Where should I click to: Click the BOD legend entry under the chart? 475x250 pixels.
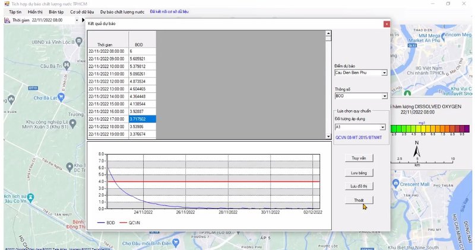coord(106,223)
